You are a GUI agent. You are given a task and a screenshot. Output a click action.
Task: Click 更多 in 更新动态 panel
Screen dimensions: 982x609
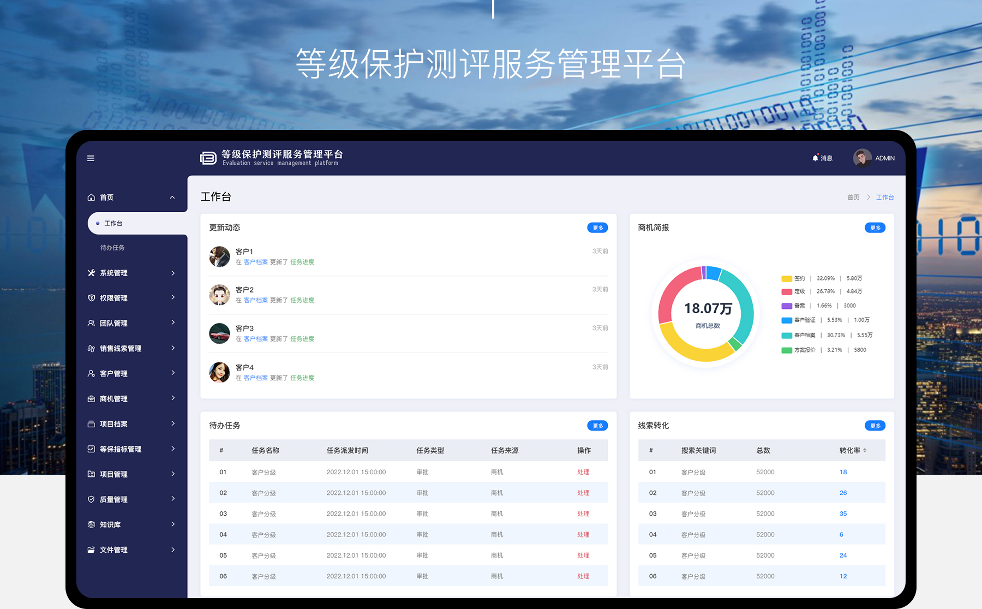pos(597,228)
